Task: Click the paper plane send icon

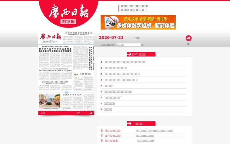Action: (188, 38)
